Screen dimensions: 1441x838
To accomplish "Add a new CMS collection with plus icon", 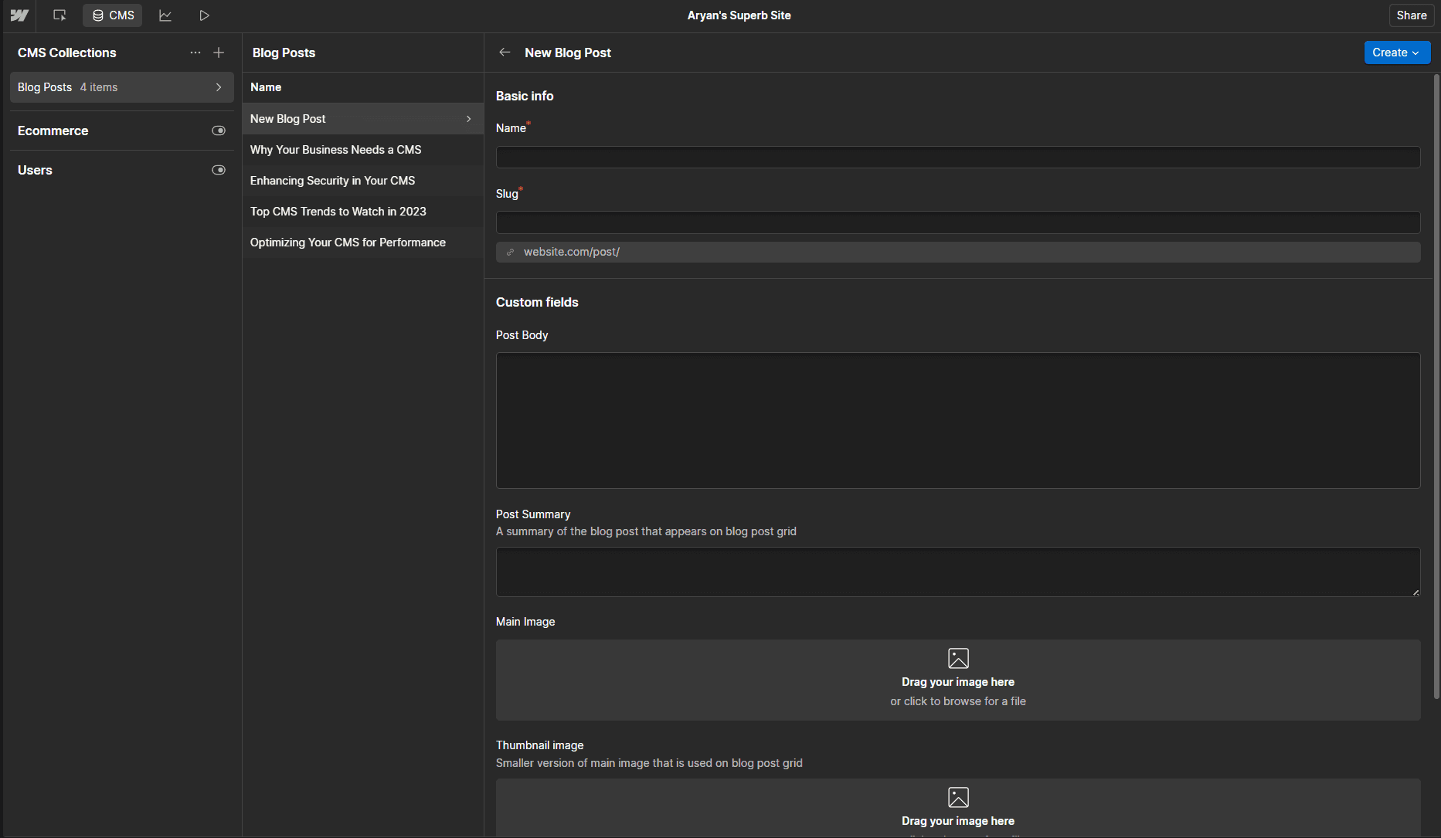I will [219, 53].
